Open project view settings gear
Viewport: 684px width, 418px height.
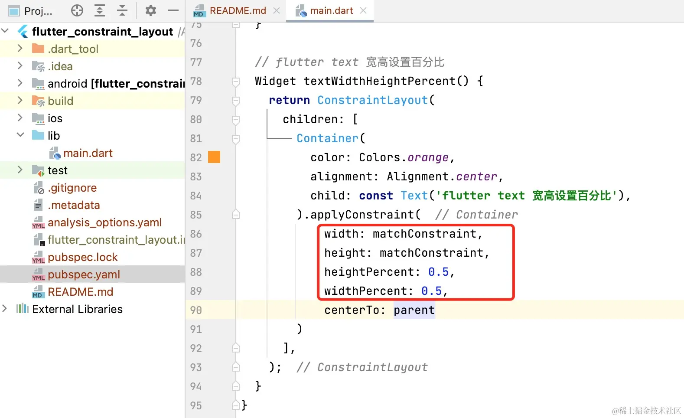(151, 10)
